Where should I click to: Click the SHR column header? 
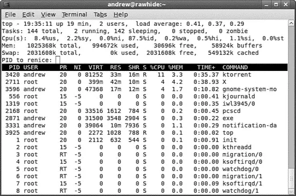(x=134, y=68)
